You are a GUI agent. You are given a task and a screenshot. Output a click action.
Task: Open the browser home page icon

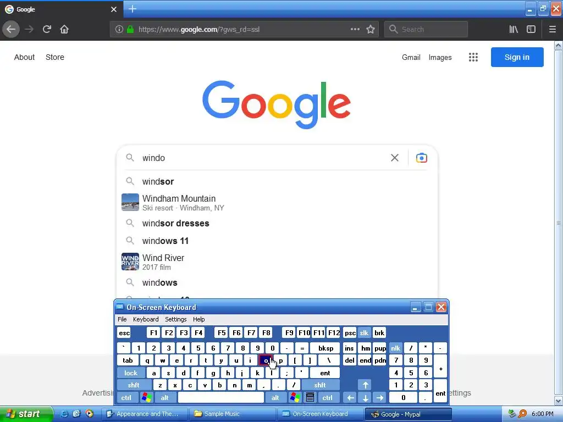(64, 29)
